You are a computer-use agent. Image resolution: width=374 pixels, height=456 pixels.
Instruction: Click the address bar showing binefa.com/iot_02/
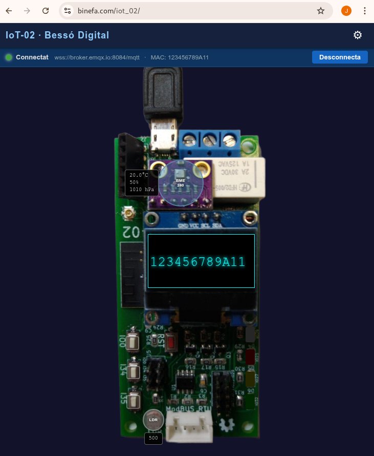pos(194,11)
